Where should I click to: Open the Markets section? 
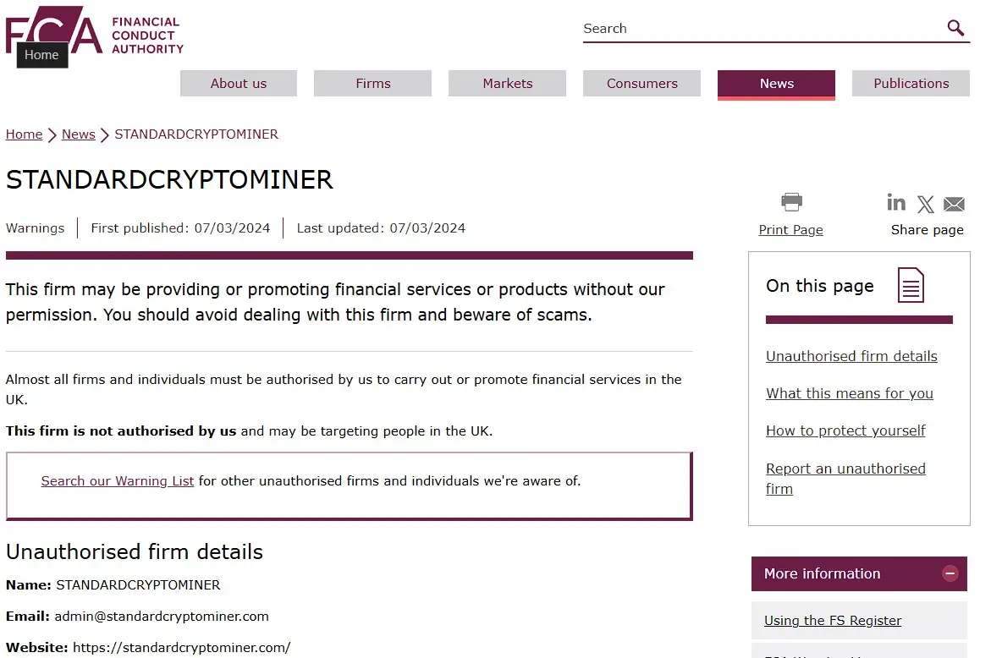(x=507, y=83)
